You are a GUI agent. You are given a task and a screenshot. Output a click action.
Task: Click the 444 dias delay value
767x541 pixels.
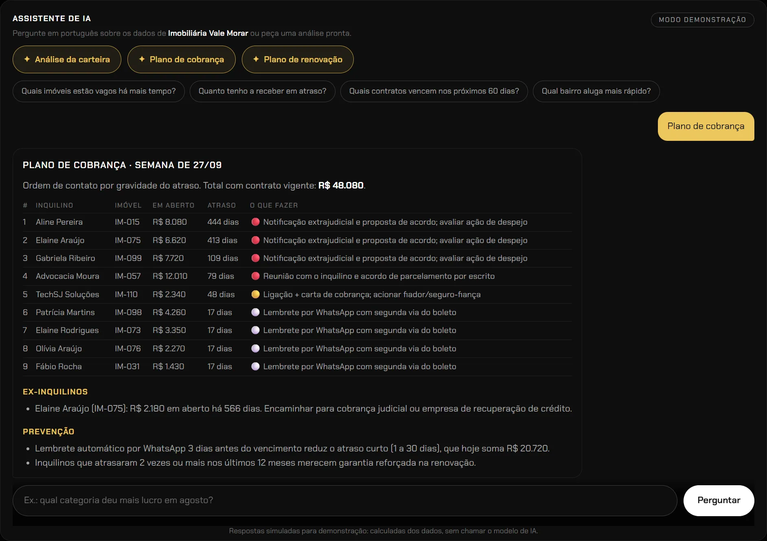point(223,222)
